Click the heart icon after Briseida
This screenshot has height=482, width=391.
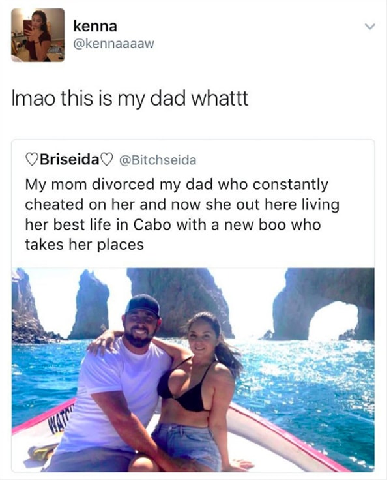[x=107, y=159]
